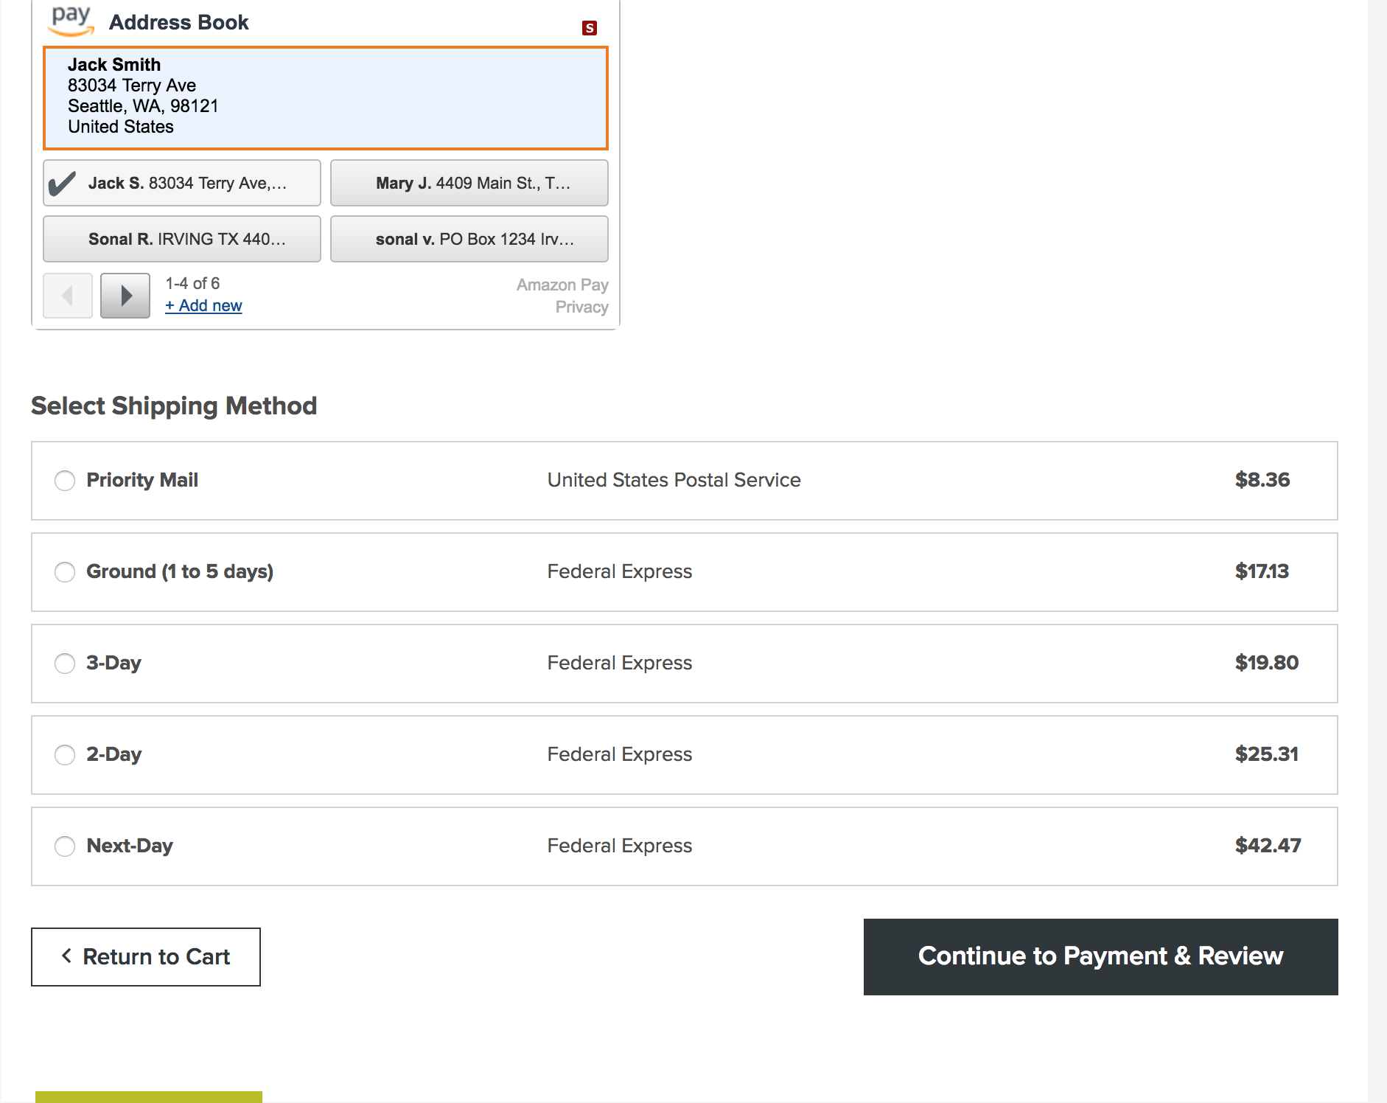The width and height of the screenshot is (1387, 1103).
Task: Select the sonal v. PO Box 1234 address
Action: 469,238
